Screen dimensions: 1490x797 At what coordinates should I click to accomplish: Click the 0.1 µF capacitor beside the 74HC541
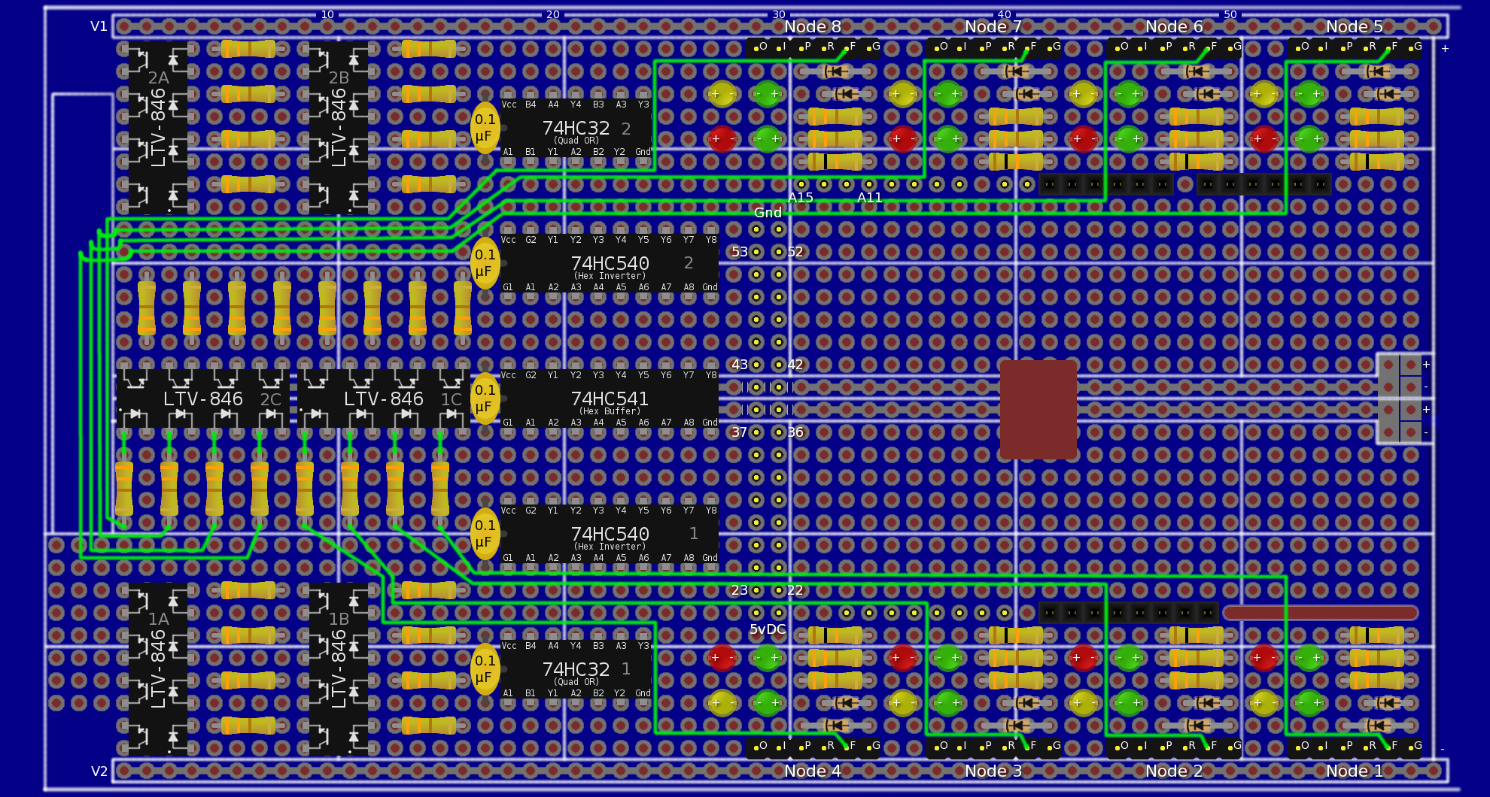pos(485,398)
